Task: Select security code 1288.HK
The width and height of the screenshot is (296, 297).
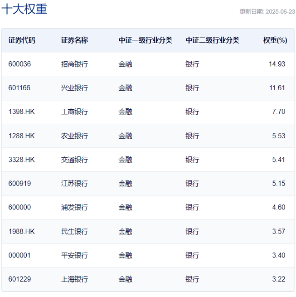Action: (x=22, y=136)
